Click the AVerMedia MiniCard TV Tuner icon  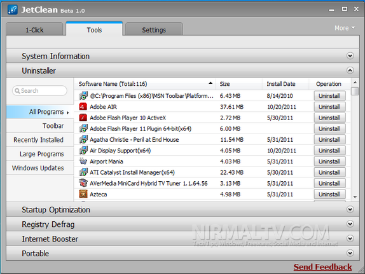coord(83,183)
